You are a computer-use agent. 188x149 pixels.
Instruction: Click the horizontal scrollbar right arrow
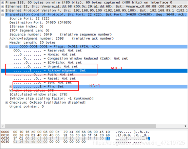[185, 126]
